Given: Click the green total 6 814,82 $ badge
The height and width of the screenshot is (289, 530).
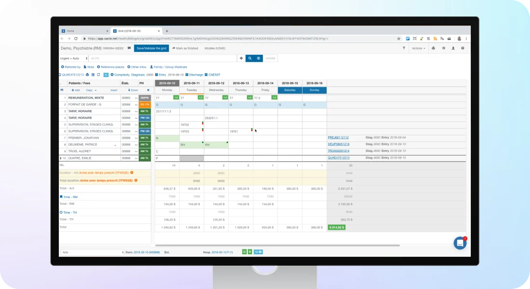Looking at the screenshot, I should [x=337, y=227].
